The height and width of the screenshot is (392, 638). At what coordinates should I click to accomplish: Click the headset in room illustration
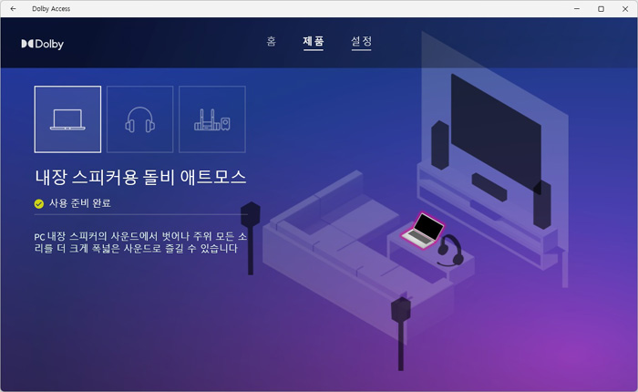(x=450, y=250)
